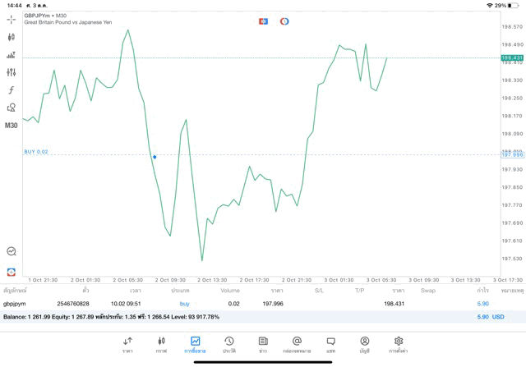Go to the ข่าว news tab
The image size is (526, 367).
pos(262,344)
